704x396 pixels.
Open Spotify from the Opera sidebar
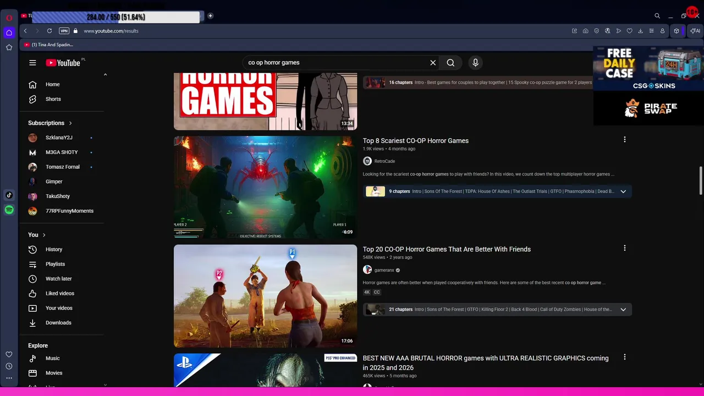9,210
